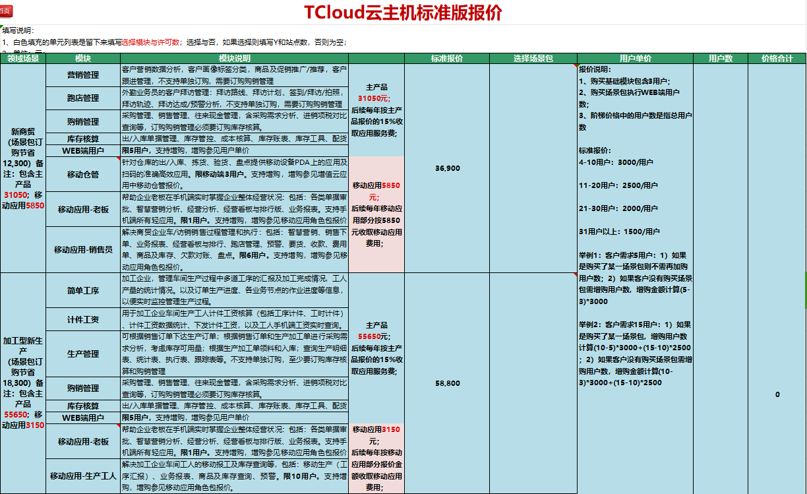Select the 报价说明 user pricing notes cell
This screenshot has width=807, height=494.
tap(635, 278)
